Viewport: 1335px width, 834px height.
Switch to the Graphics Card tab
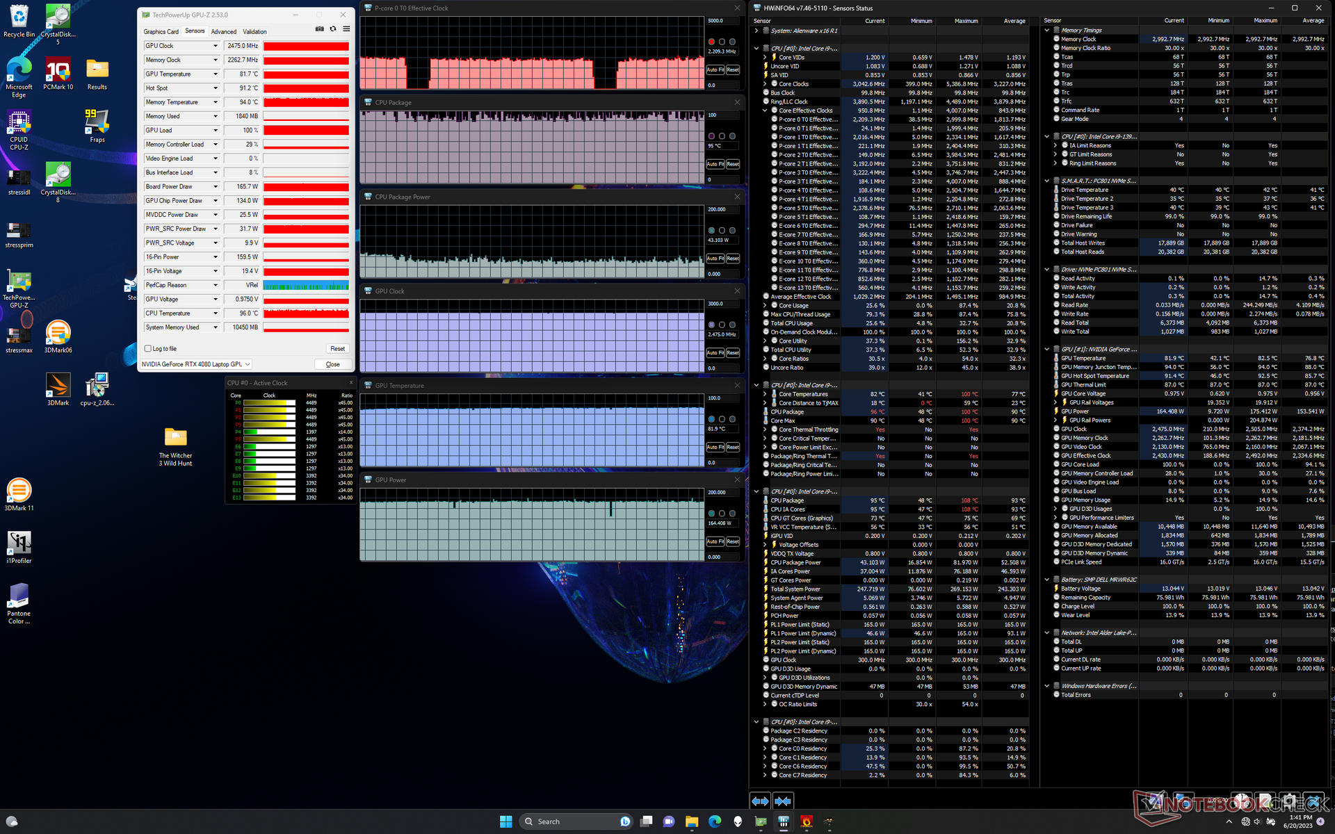[161, 31]
